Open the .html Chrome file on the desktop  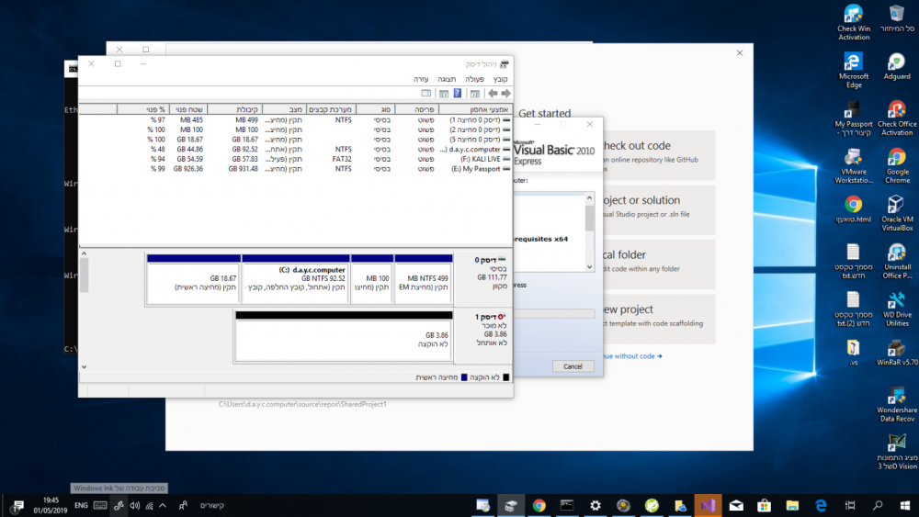coord(854,209)
